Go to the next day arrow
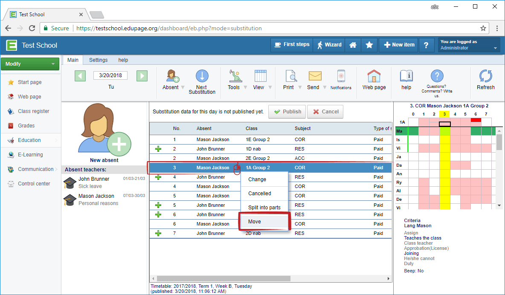This screenshot has width=505, height=295. 142,75
